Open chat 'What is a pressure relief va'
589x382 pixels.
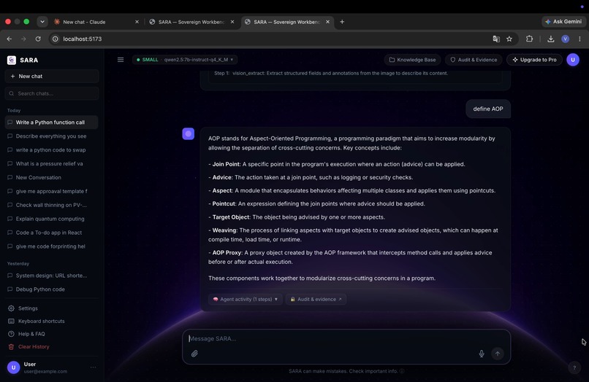click(51, 163)
